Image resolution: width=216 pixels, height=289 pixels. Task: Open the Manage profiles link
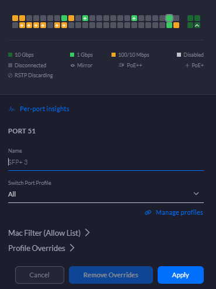(x=179, y=212)
